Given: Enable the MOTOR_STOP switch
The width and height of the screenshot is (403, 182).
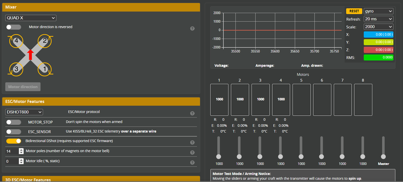Looking at the screenshot, I should coord(14,122).
